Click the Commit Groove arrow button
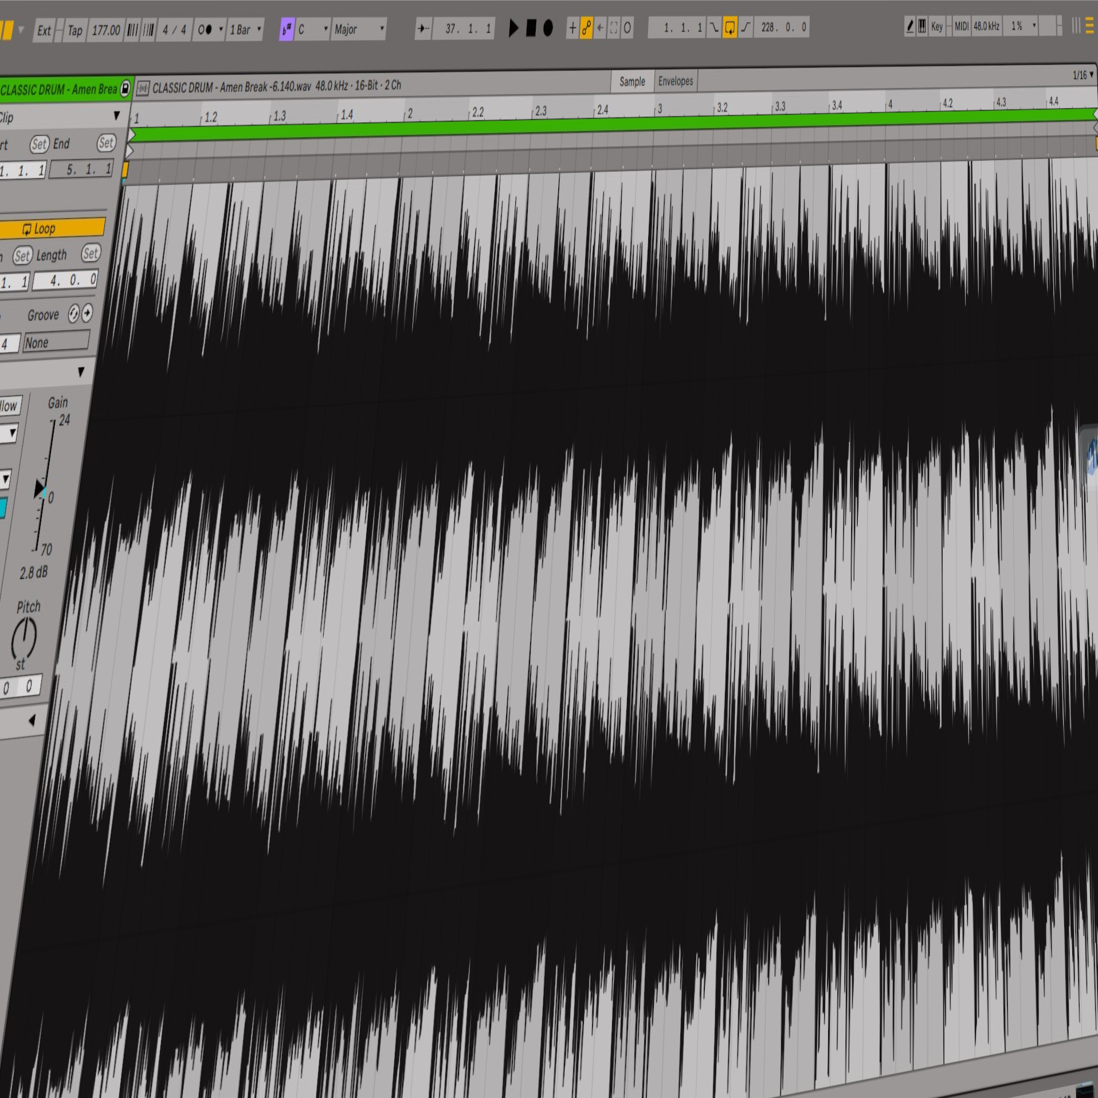 [87, 313]
